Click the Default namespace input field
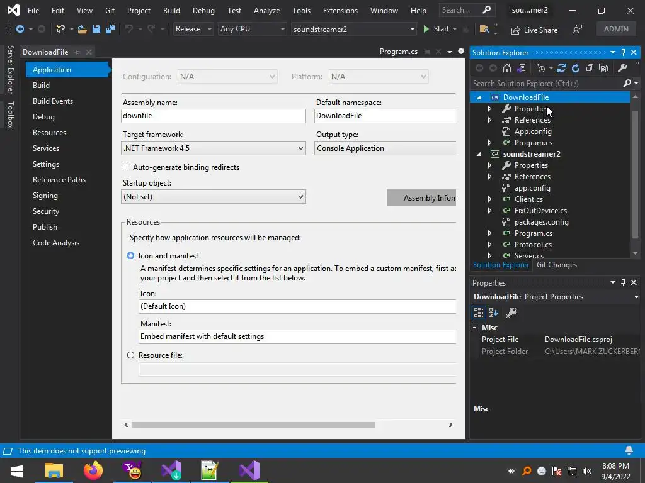This screenshot has height=483, width=645. click(385, 116)
